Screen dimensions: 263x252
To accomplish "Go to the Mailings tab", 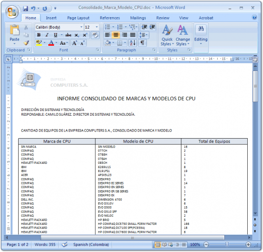I will point(138,18).
